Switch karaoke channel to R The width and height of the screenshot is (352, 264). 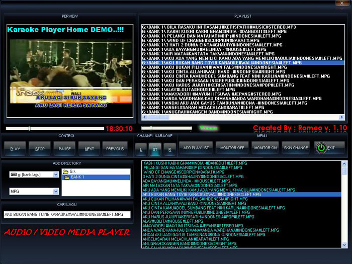tap(169, 149)
